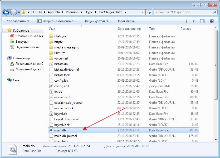The image size is (220, 158).
Task: Select the config.xml file icon
Action: click(51, 86)
